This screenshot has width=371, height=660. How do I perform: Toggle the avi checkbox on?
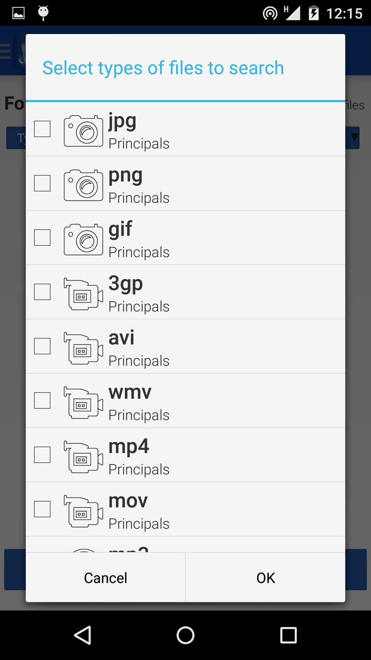click(x=42, y=346)
